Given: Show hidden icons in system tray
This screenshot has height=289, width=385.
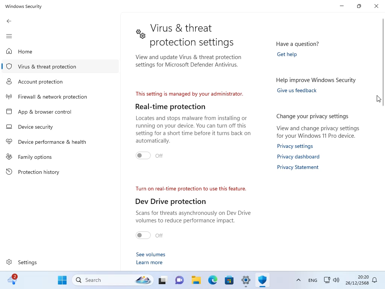Looking at the screenshot, I should point(298,280).
